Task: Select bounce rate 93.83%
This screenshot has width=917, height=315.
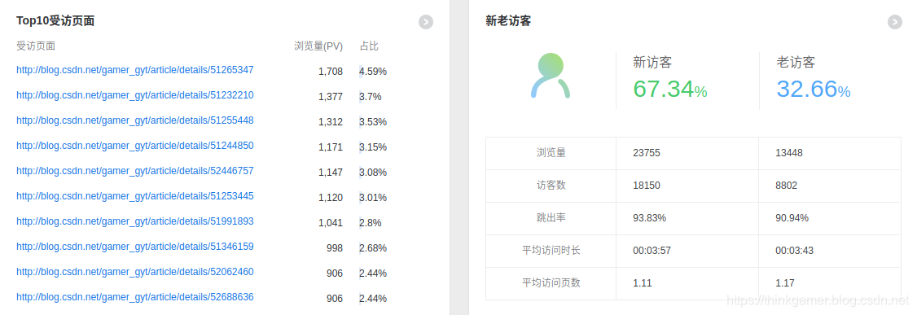Action: [650, 218]
